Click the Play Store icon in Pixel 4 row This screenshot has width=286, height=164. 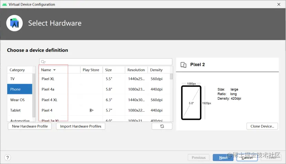(x=92, y=110)
